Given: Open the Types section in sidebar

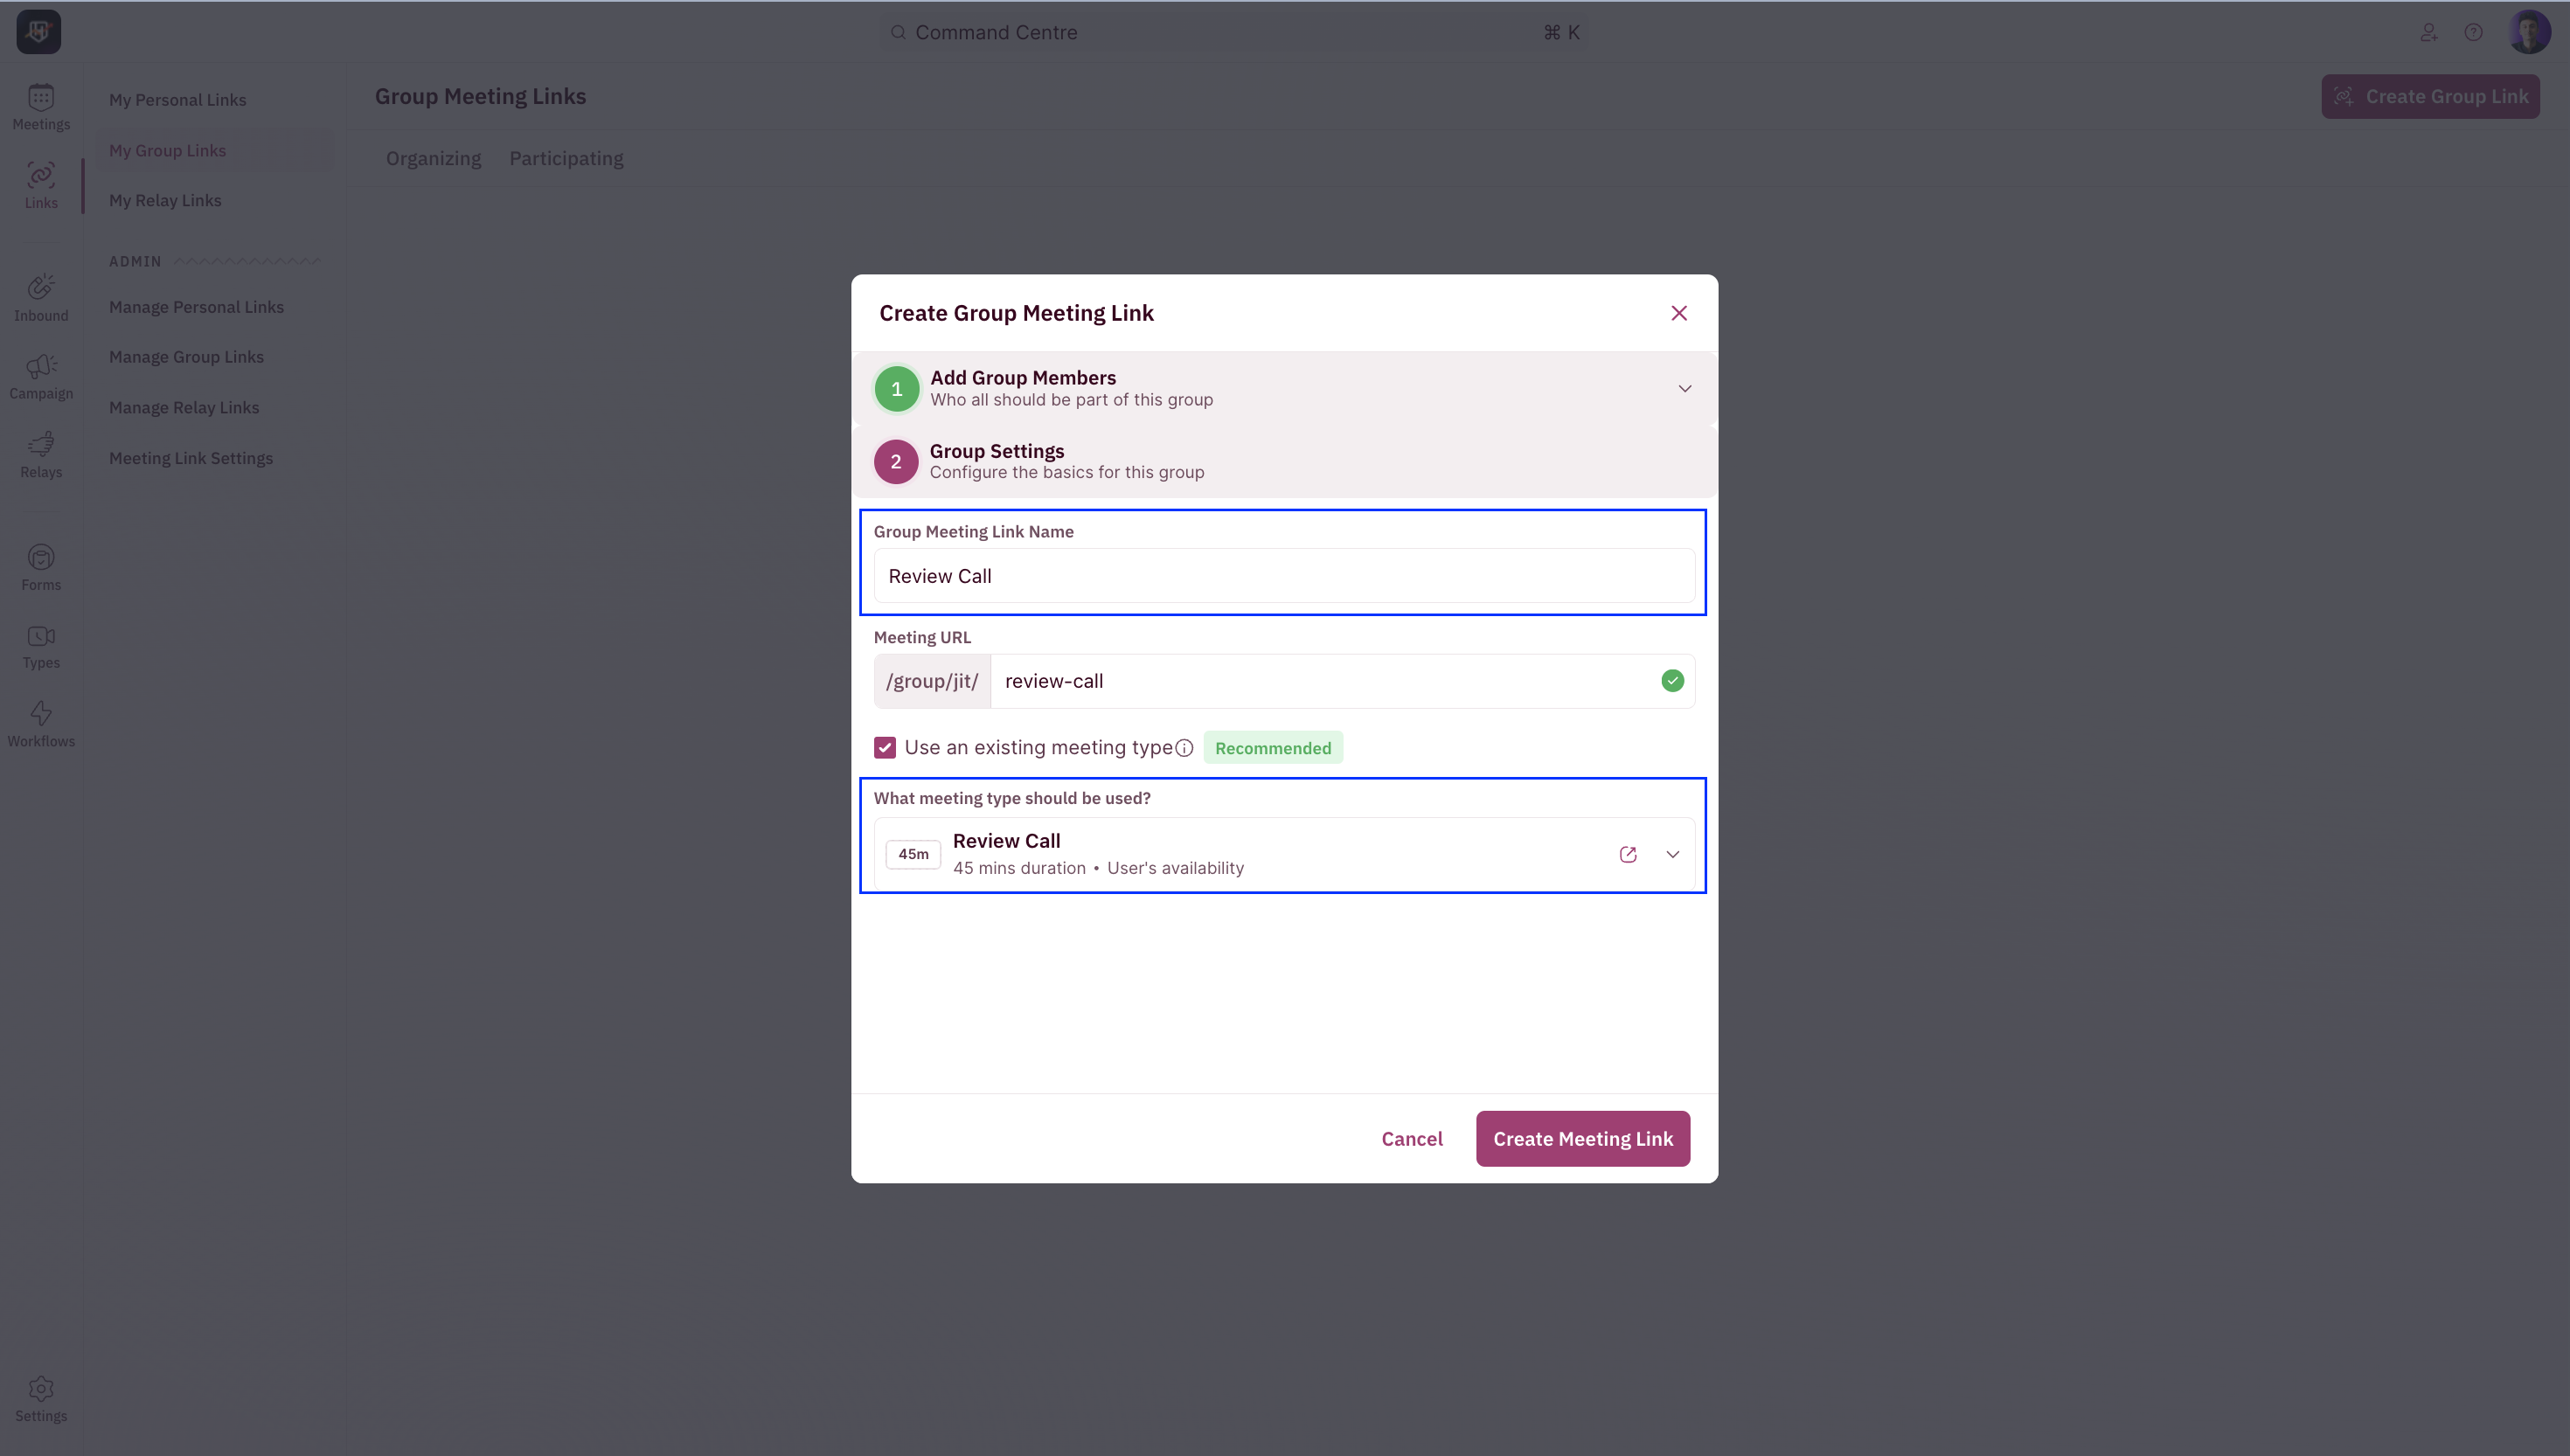Looking at the screenshot, I should (41, 647).
